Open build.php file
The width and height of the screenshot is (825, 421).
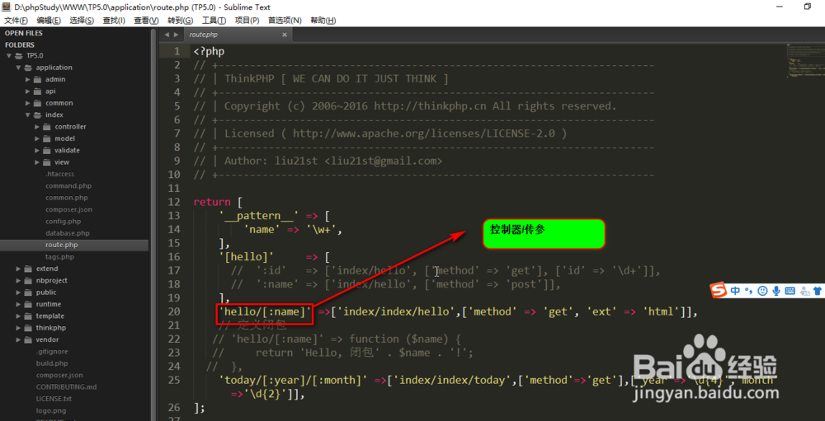tap(51, 363)
